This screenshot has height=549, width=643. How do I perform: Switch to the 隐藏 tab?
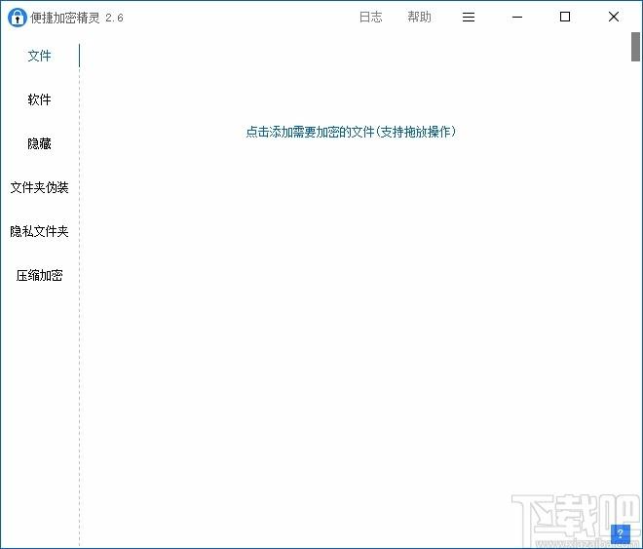click(x=39, y=143)
